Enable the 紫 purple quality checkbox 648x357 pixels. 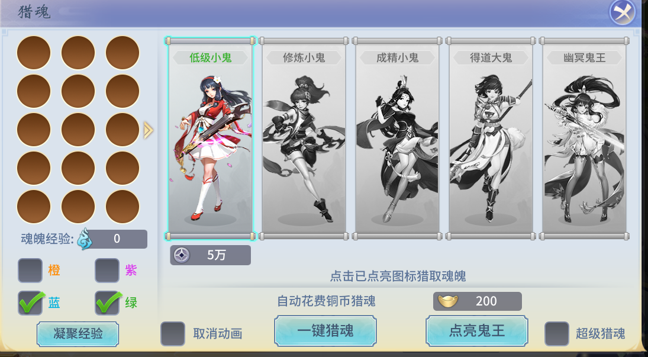point(107,271)
